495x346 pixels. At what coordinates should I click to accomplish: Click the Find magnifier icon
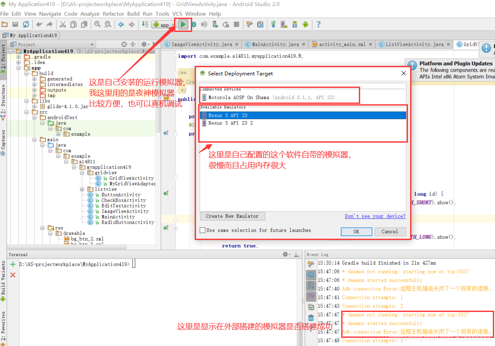coord(97,24)
